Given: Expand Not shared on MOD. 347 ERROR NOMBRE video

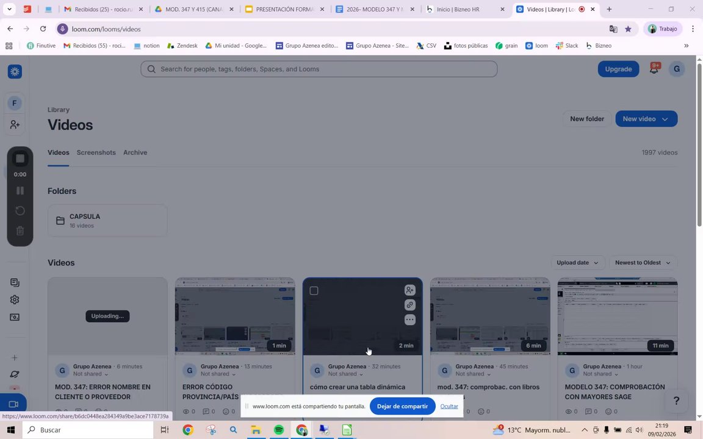Looking at the screenshot, I should 90,374.
